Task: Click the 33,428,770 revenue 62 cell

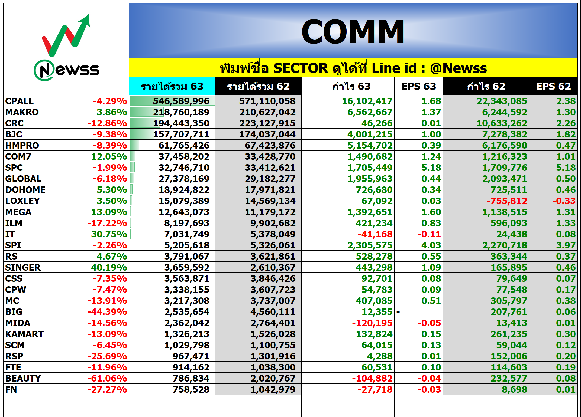Action: coord(258,156)
